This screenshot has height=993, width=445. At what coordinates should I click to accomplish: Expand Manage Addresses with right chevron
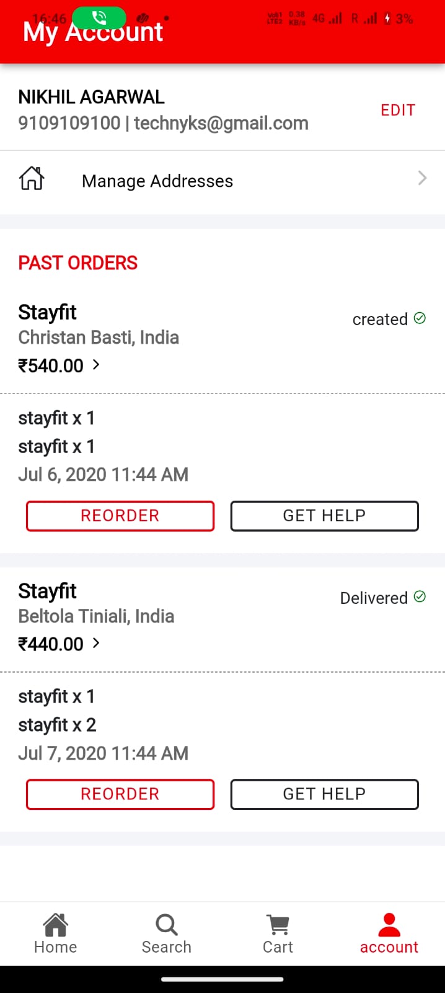pos(422,179)
